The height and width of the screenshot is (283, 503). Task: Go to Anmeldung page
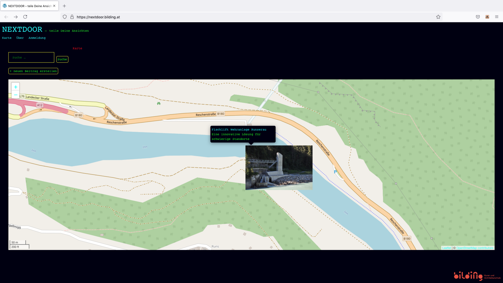37,38
